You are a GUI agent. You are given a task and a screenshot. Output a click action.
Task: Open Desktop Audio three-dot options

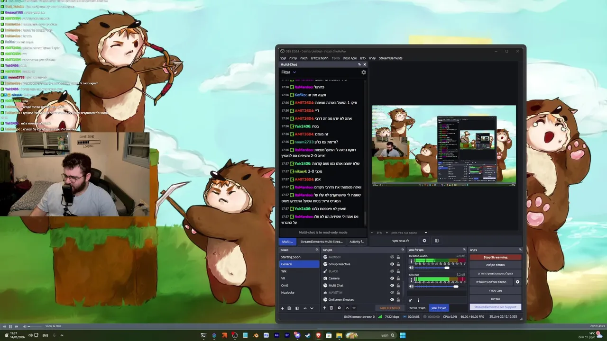411,261
